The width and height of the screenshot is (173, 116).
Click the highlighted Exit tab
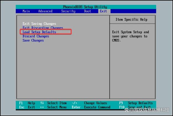103,11
